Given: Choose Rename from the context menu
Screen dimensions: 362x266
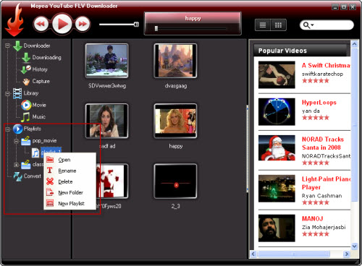Looking at the screenshot, I should tap(70, 171).
